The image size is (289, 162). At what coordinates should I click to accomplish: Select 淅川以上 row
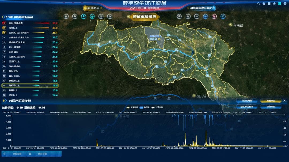pyautogui.click(x=30, y=95)
